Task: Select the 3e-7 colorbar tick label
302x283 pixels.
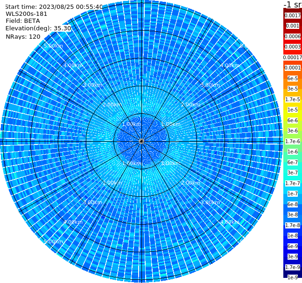Action: pos(293,173)
